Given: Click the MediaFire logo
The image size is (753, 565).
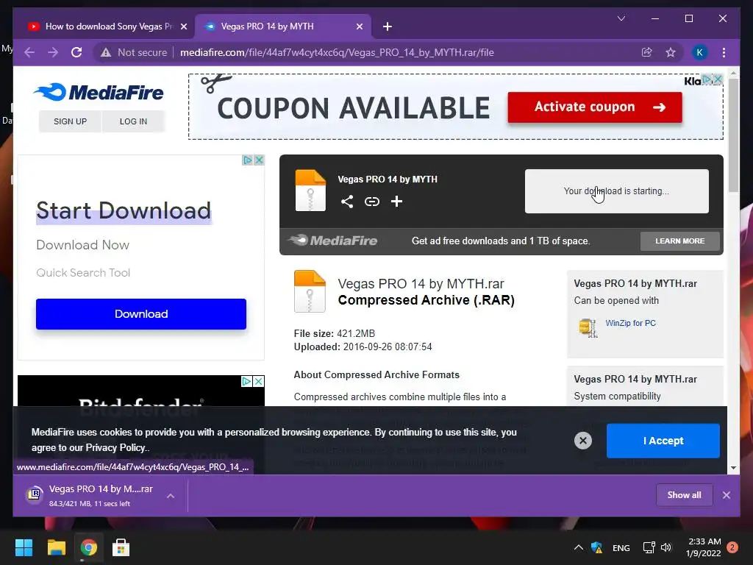Looking at the screenshot, I should [x=99, y=92].
